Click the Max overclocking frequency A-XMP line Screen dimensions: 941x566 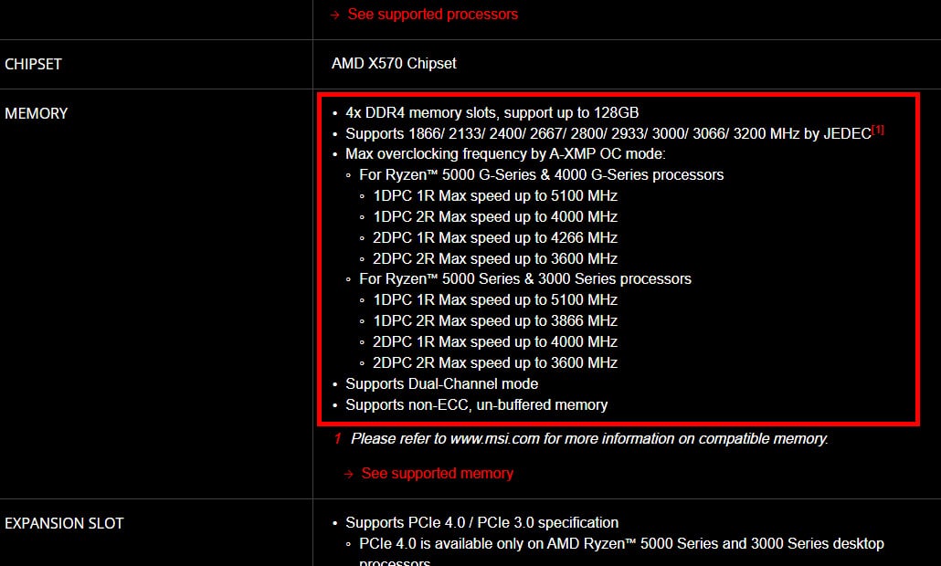coord(505,154)
